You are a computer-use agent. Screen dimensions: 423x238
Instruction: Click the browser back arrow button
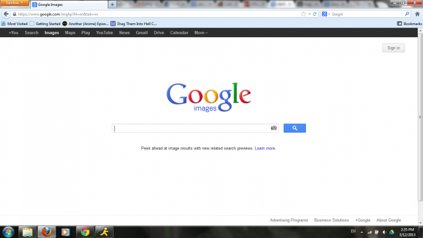click(x=6, y=14)
